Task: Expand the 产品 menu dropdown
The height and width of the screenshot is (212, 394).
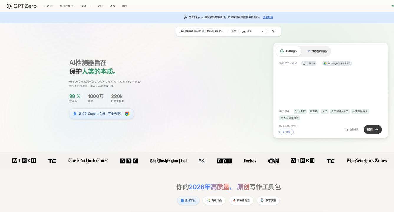Action: point(48,6)
